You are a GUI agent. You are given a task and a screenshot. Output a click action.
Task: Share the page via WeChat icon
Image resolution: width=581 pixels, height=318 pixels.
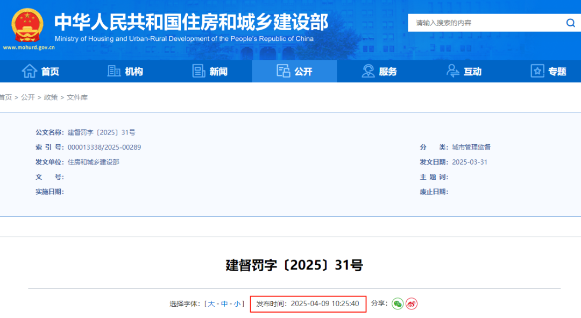pos(398,303)
